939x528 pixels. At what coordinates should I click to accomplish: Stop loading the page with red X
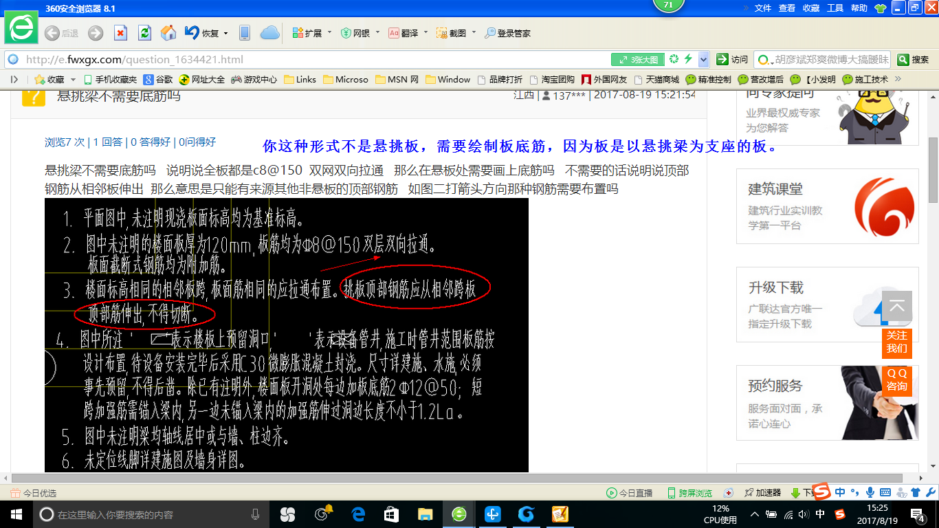tap(120, 33)
